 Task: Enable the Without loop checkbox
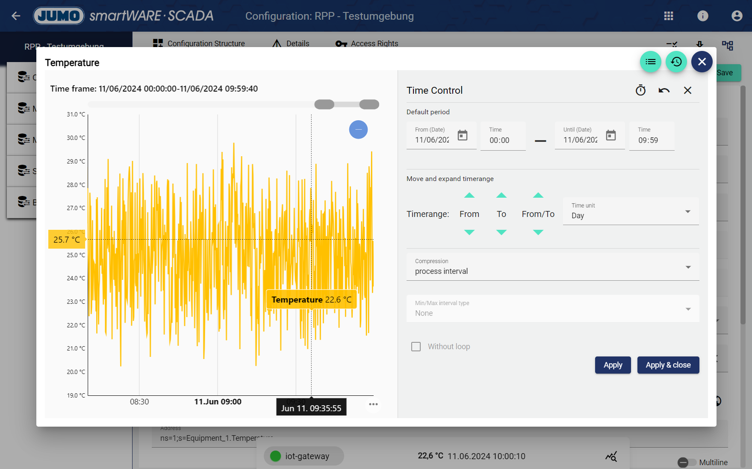tap(416, 347)
